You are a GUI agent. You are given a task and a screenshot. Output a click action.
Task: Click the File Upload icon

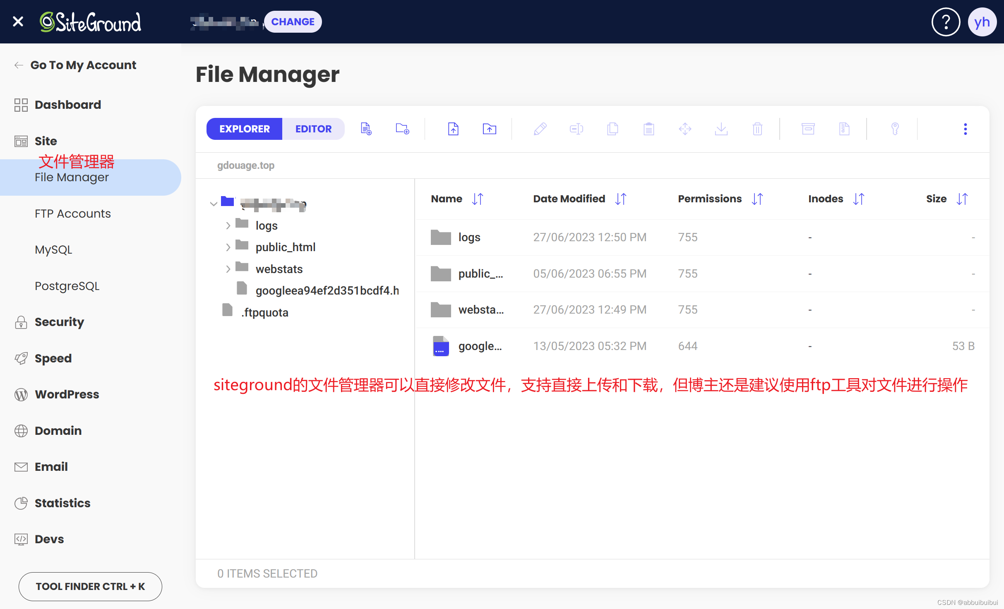[x=453, y=129]
